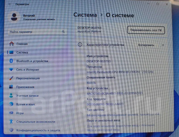Click Локальная учетная запись under Виталий
This screenshot has width=179, height=137.
[39, 19]
